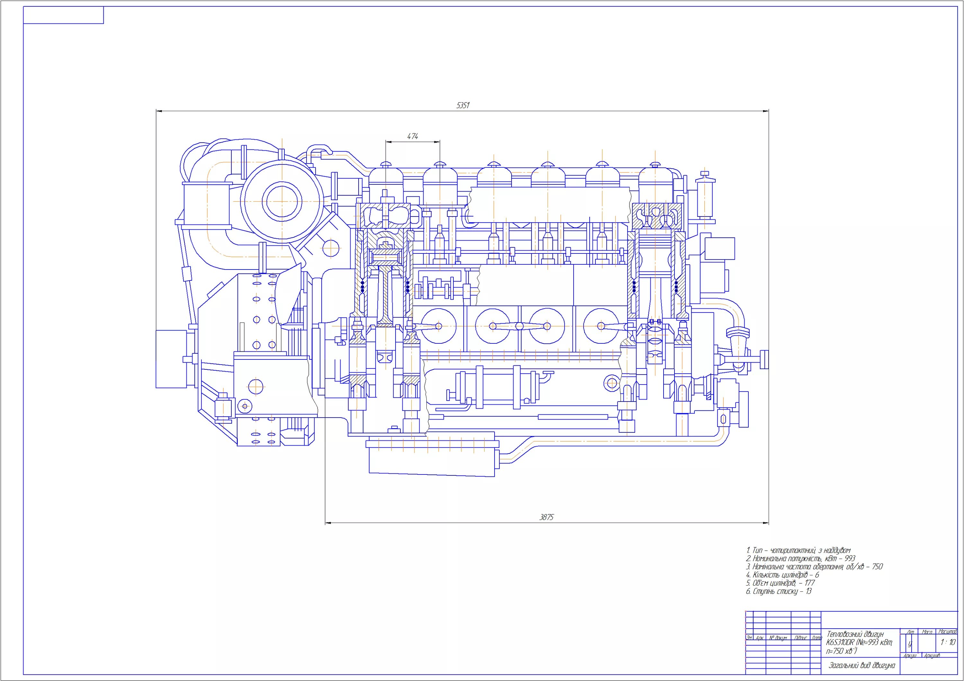Viewport: 964px width, 681px height.
Task: Click the empty top-left corner stamp box
Action: tap(63, 15)
